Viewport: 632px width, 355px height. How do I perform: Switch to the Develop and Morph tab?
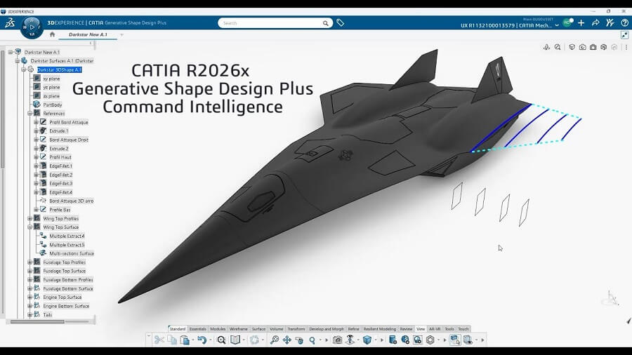pyautogui.click(x=327, y=329)
